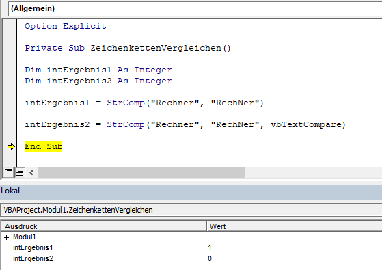Select intErgebnis2 row in Locals window
Screen dimensions: 382x270
191,258
